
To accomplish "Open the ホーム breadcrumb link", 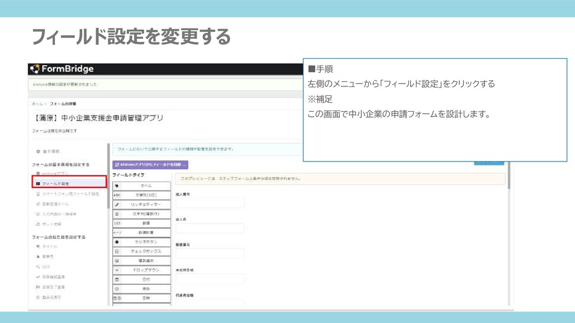I will [37, 104].
